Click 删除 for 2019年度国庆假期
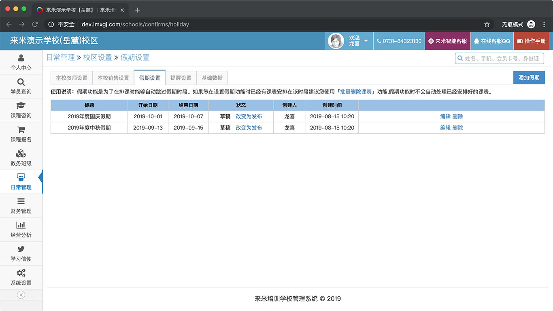 pos(458,116)
